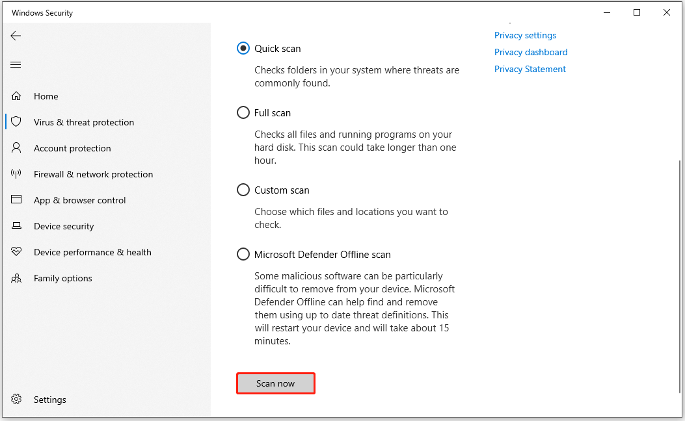Start scanning with Scan now
Screen dimensions: 685x421
pyautogui.click(x=275, y=383)
